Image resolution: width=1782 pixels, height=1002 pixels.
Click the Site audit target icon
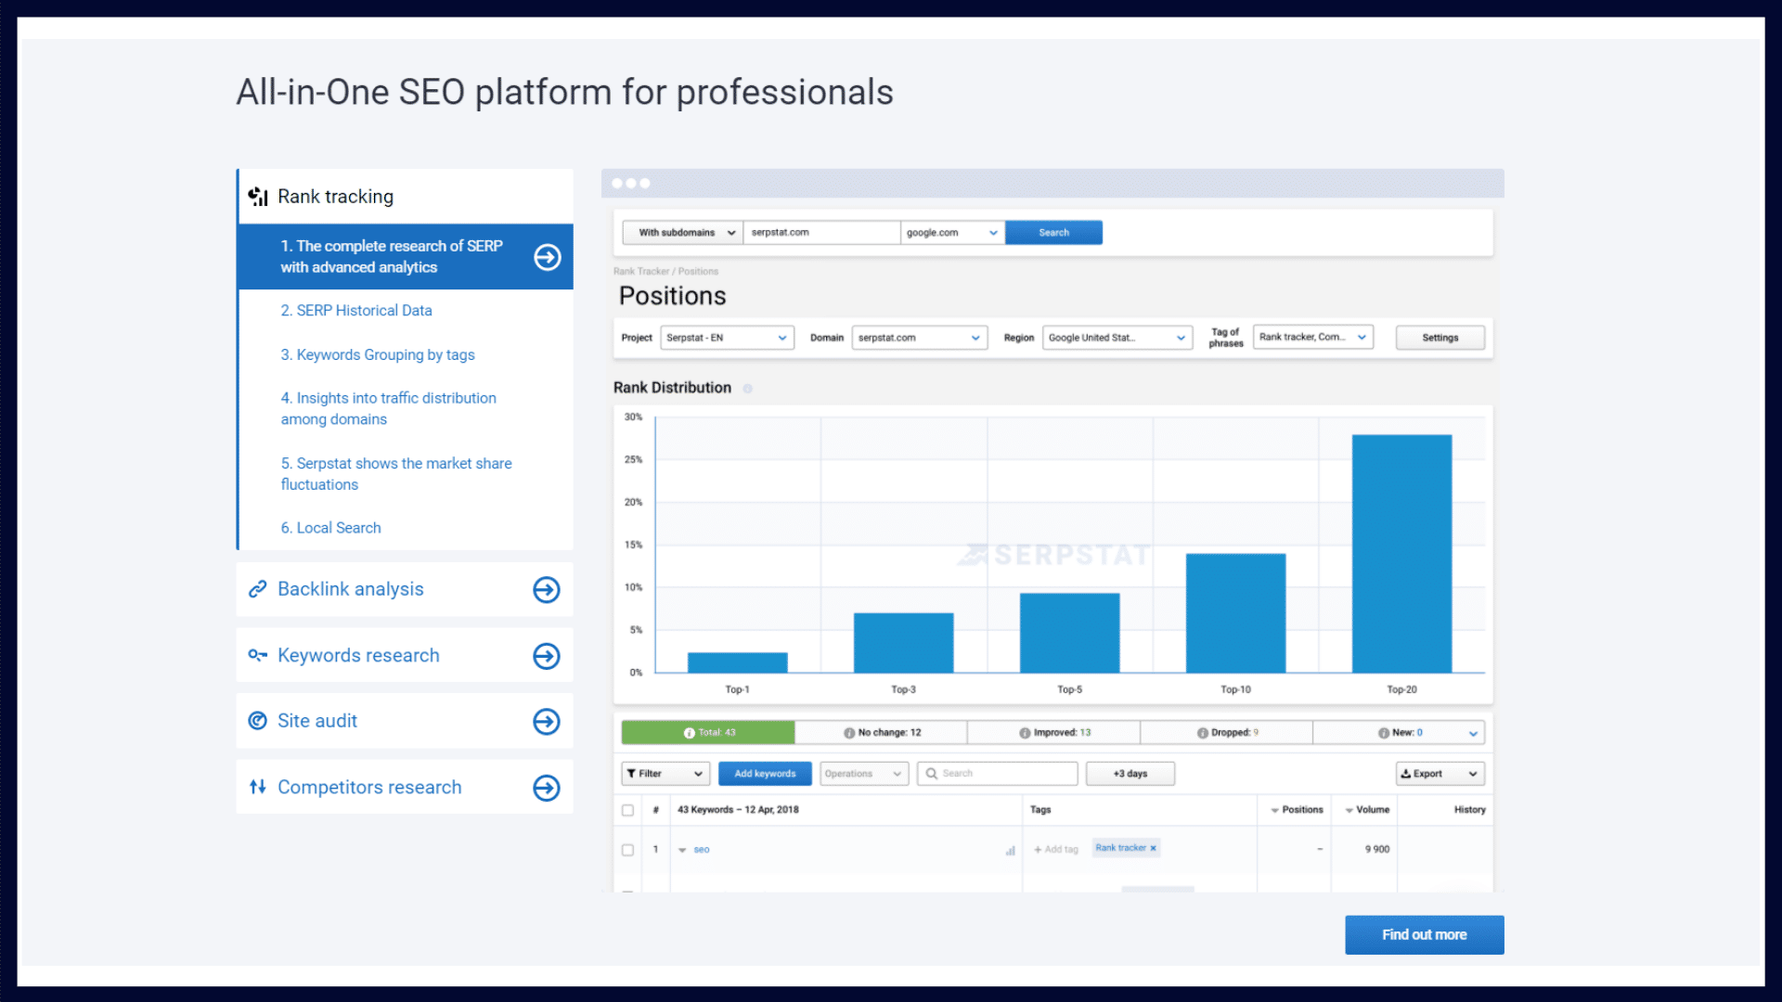point(257,721)
